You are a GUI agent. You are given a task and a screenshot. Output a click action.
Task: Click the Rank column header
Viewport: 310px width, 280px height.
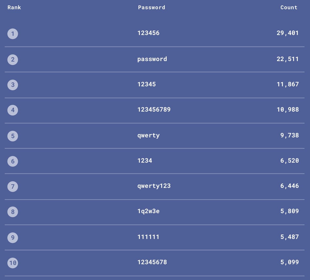14,7
